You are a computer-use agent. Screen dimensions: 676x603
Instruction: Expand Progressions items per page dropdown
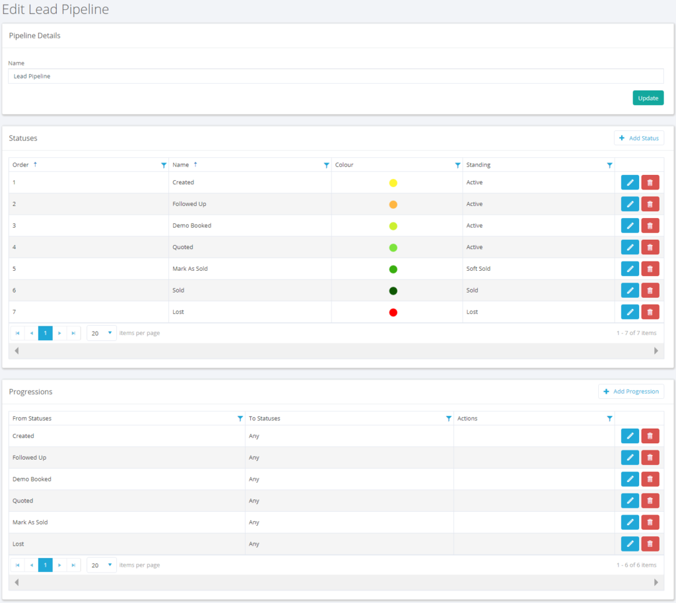[110, 565]
